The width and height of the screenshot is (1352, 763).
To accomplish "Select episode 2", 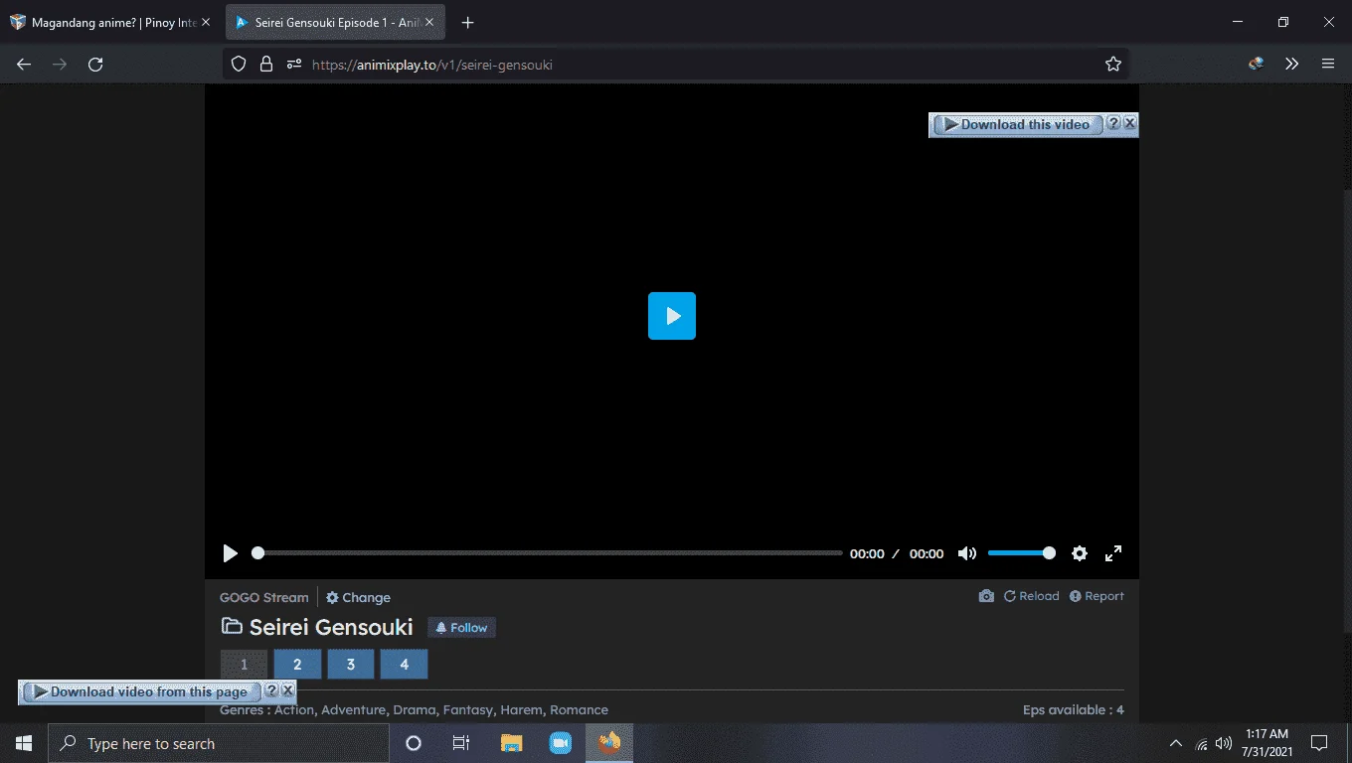I will point(297,665).
